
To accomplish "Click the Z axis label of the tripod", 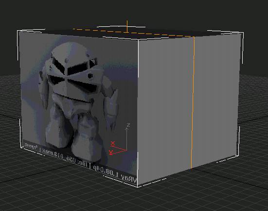I will click(x=128, y=125).
